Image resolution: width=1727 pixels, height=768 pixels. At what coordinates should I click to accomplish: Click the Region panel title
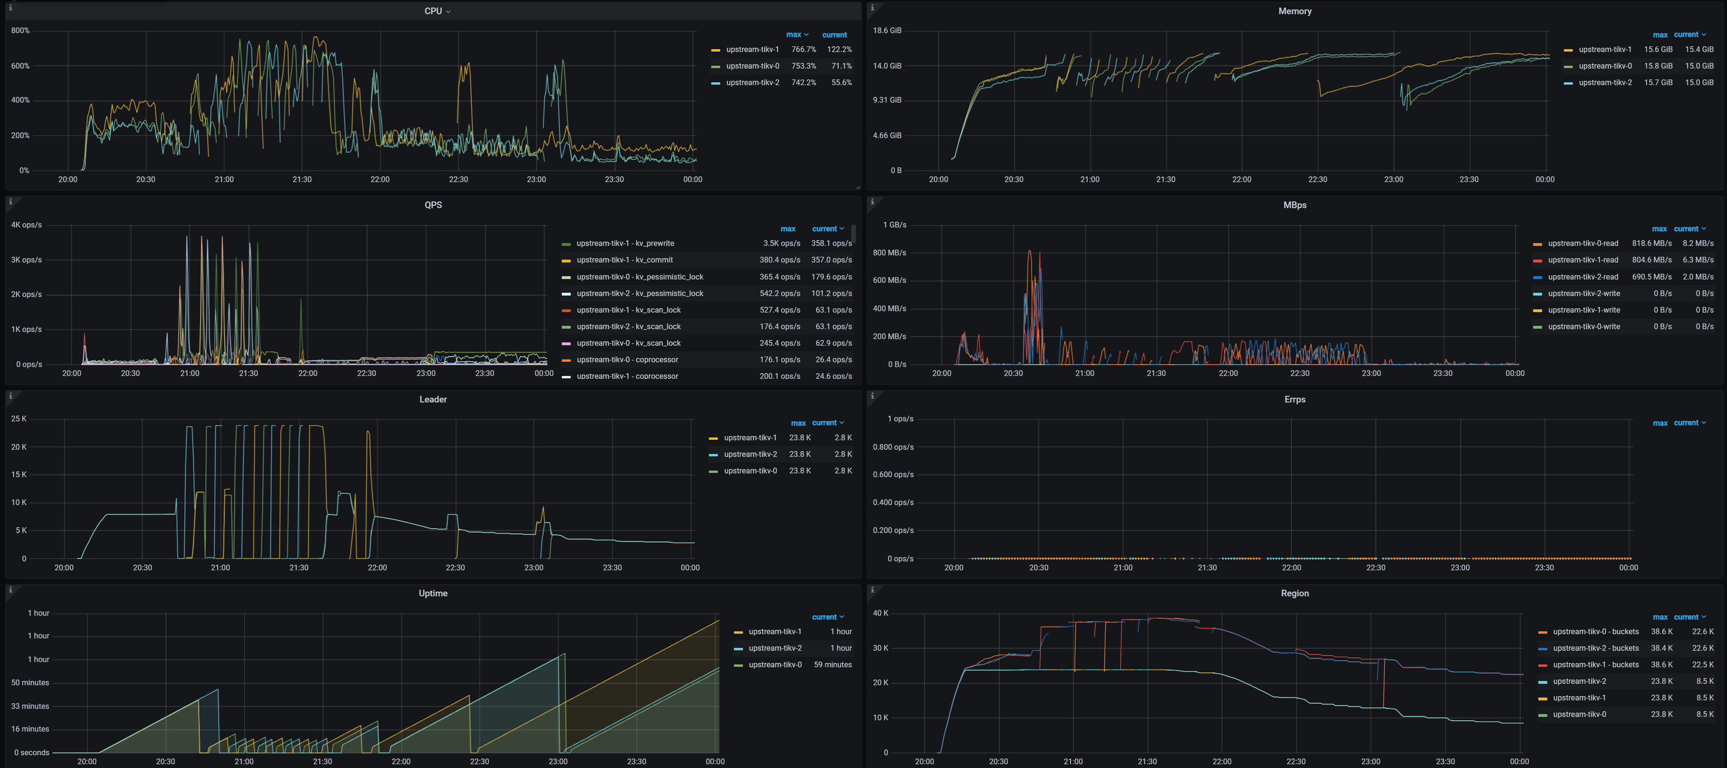pos(1295,593)
